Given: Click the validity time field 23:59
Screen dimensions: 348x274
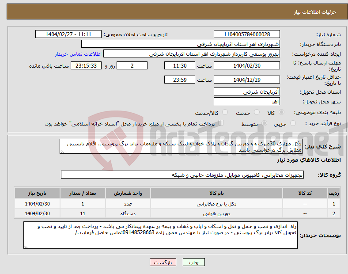Looking at the screenshot, I should click(x=180, y=80).
